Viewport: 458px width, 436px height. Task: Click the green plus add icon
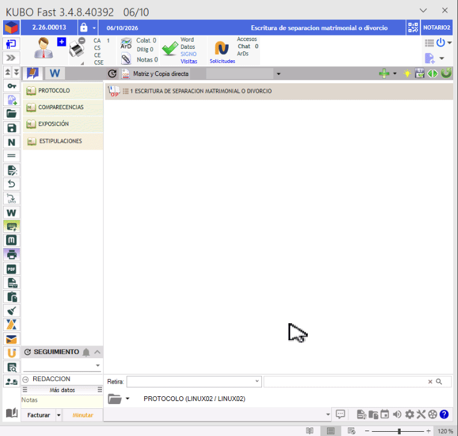coord(384,74)
